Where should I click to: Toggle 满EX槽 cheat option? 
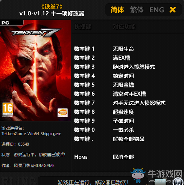tap(122, 58)
